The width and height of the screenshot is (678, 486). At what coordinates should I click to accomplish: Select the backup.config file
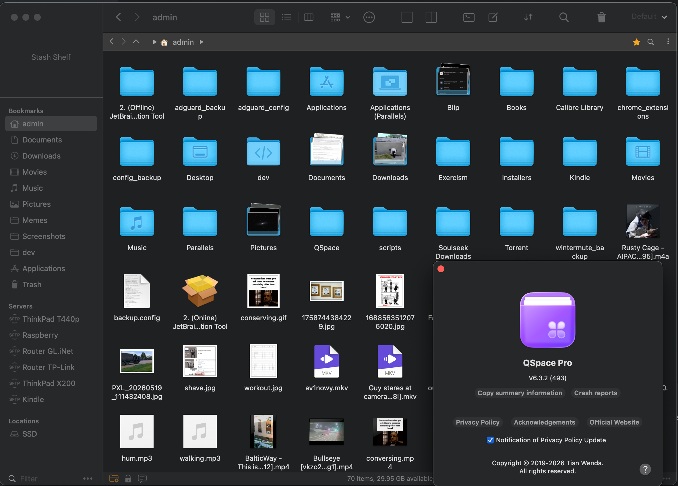coord(137,298)
